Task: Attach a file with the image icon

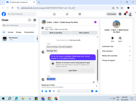Action: pos(46,91)
